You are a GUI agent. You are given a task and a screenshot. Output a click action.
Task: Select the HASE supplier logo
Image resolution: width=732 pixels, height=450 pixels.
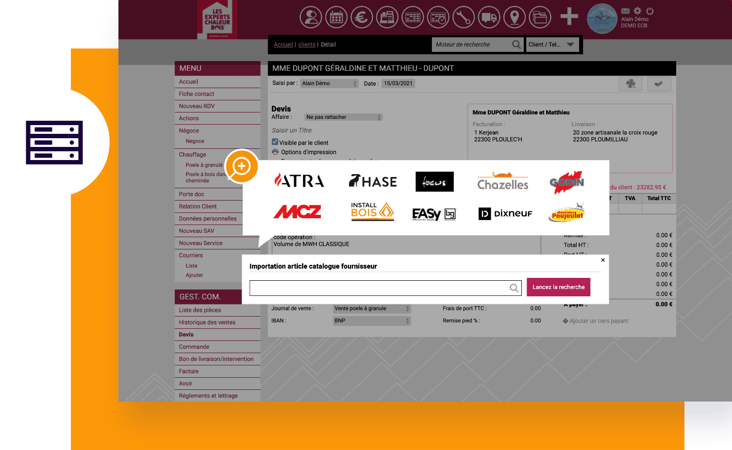tap(373, 181)
